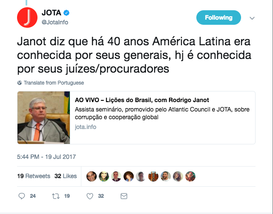Like the tweet with the heart icon
Image resolution: width=273 pixels, height=214 pixels.
90,196
